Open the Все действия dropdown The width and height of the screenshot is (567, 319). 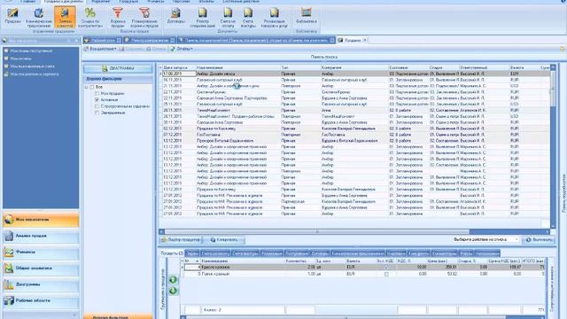pyautogui.click(x=100, y=49)
